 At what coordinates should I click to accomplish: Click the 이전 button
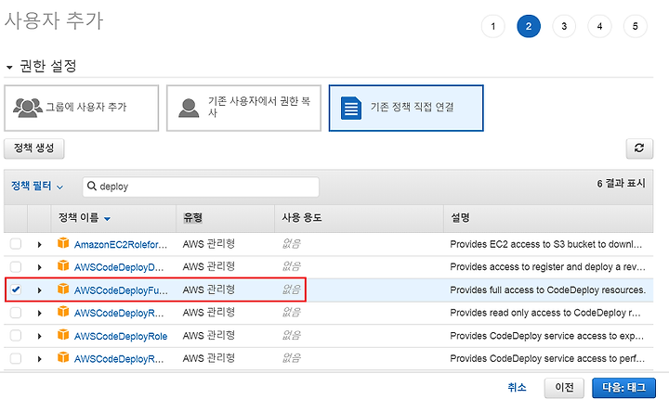(x=564, y=388)
